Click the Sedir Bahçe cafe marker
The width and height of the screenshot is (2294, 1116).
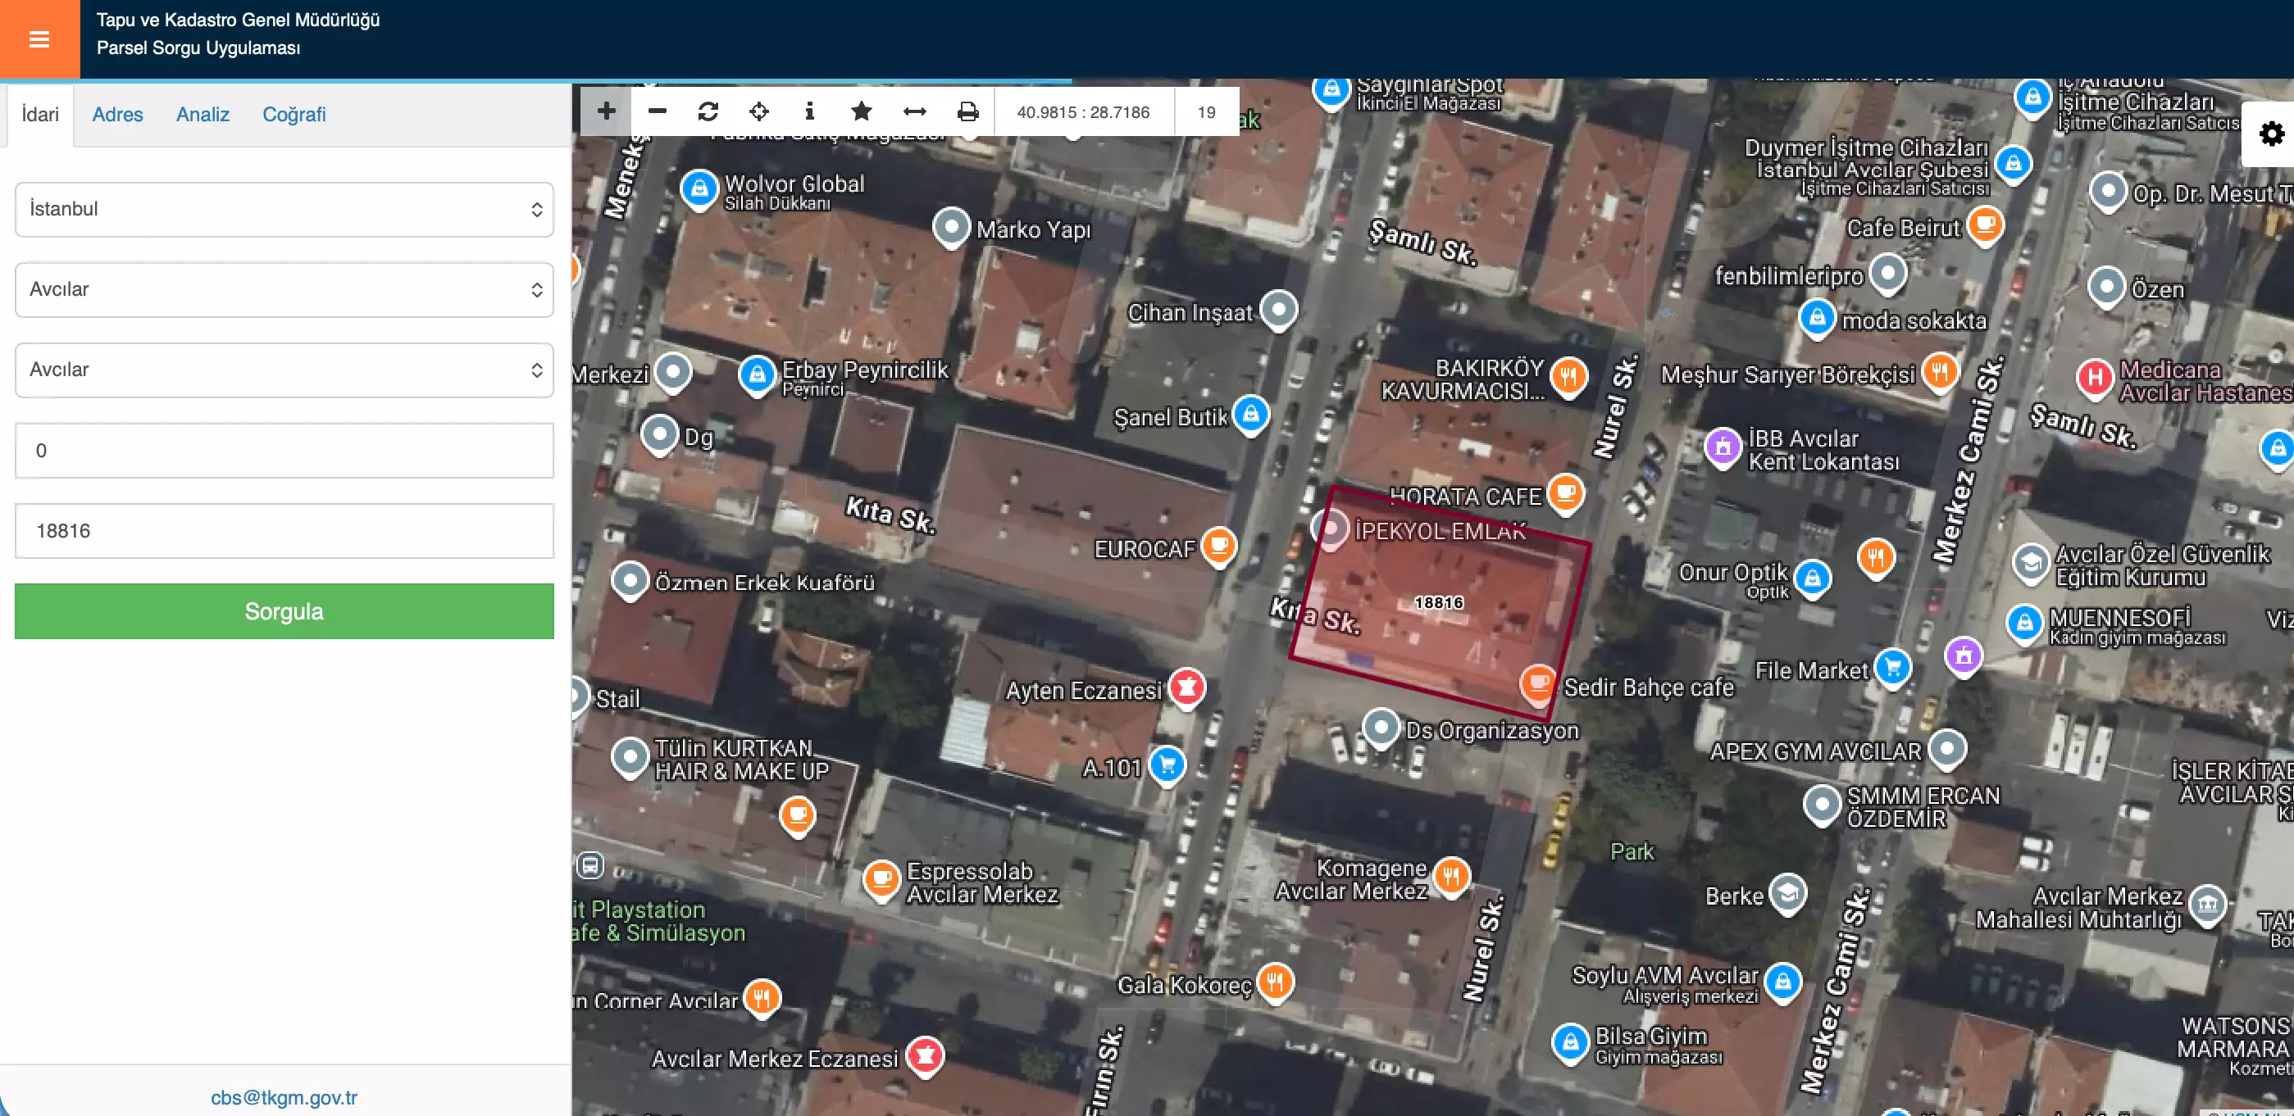pos(1538,685)
